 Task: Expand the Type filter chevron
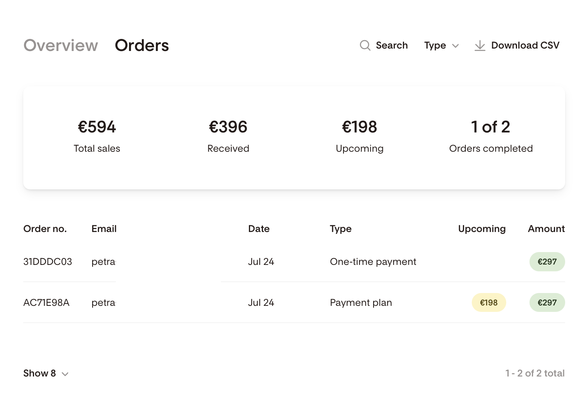455,46
